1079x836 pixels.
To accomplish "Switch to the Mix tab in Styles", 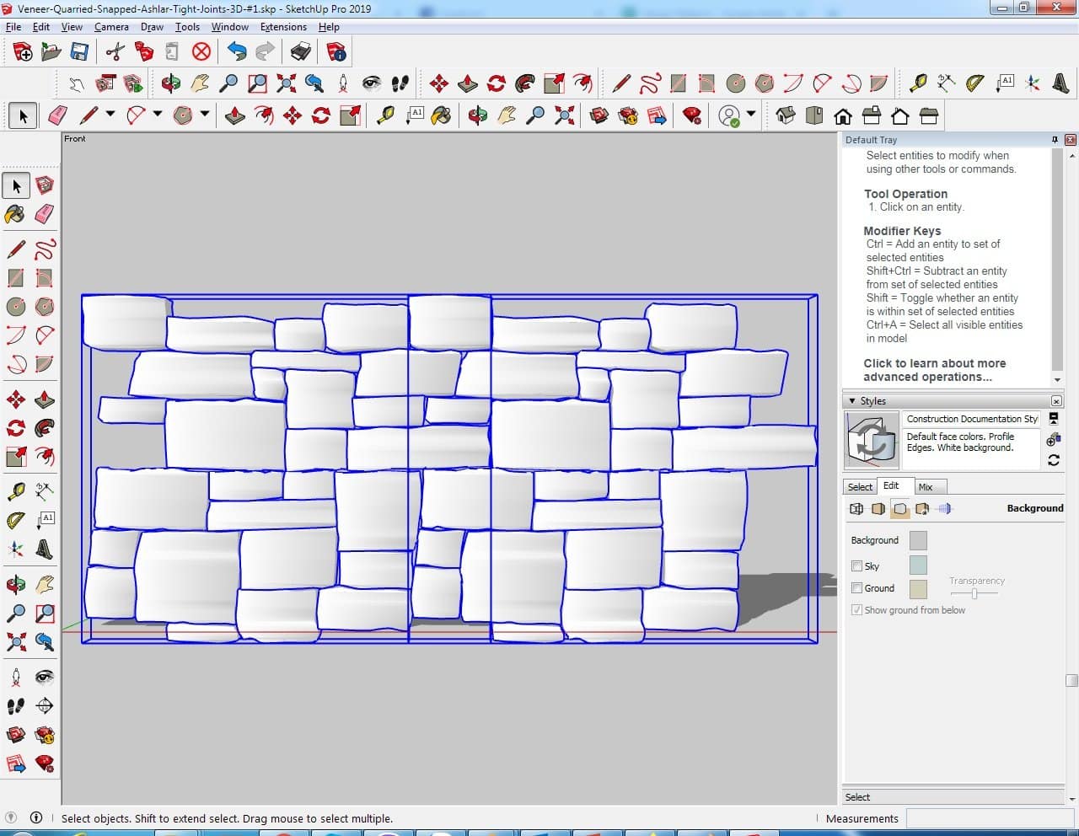I will pyautogui.click(x=926, y=487).
